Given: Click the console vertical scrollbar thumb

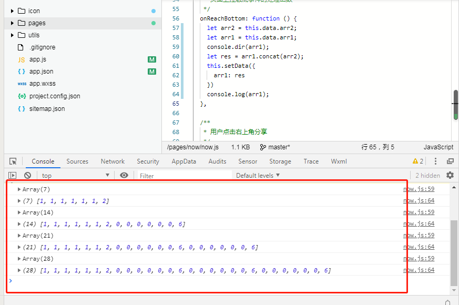Looking at the screenshot, I should coord(454,253).
